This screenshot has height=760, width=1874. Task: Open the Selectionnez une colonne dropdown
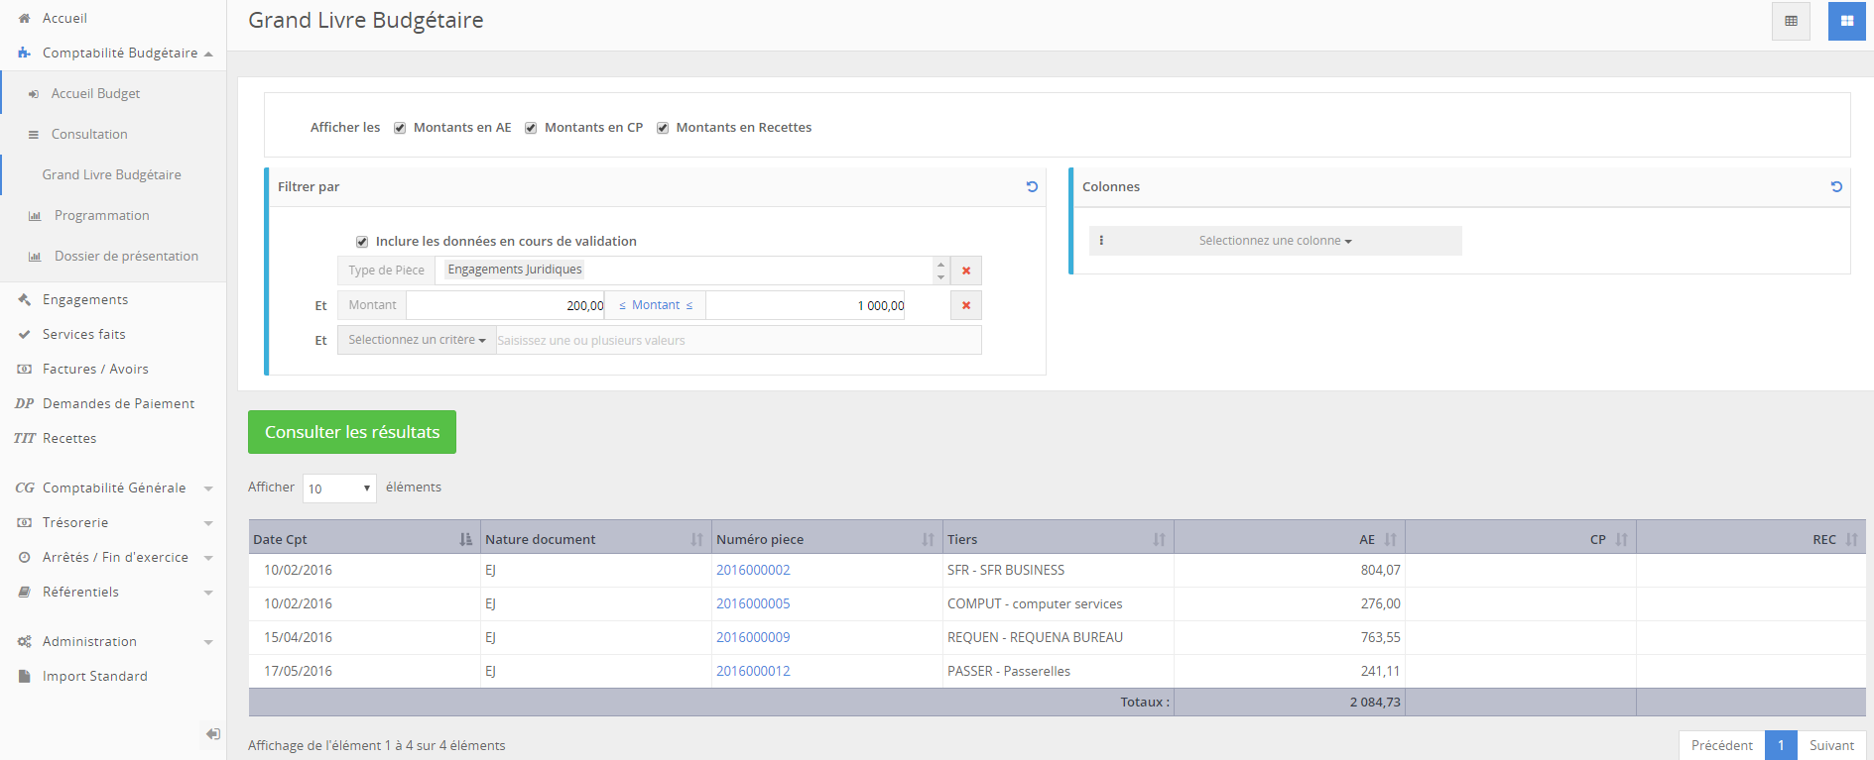coord(1275,241)
